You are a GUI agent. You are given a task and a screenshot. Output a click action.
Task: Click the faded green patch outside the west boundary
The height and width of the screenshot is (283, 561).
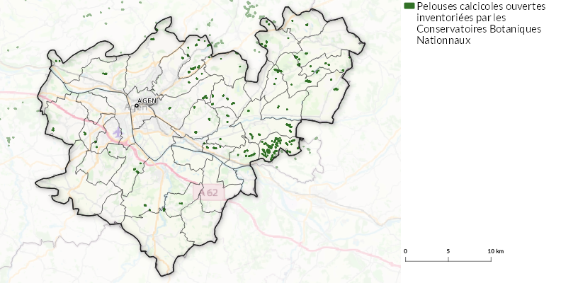(x=10, y=139)
